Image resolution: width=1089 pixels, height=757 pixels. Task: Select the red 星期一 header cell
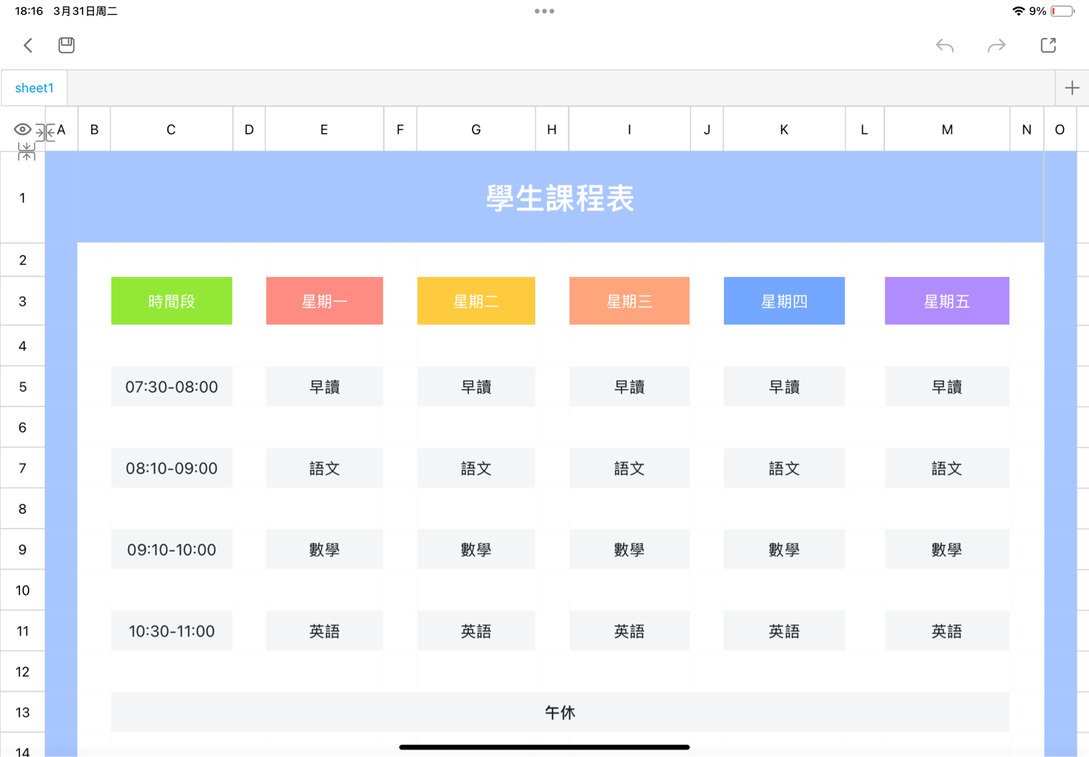[x=324, y=301]
